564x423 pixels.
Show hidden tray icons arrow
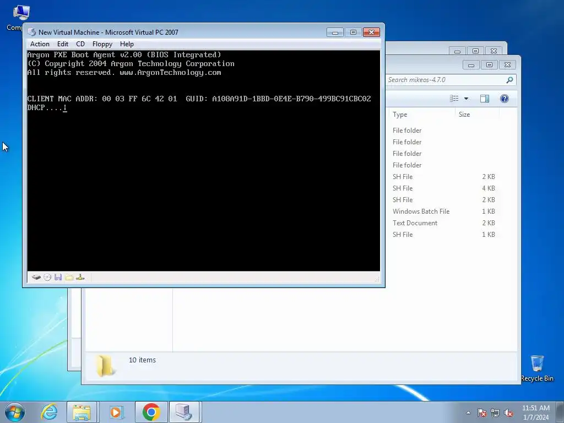468,413
